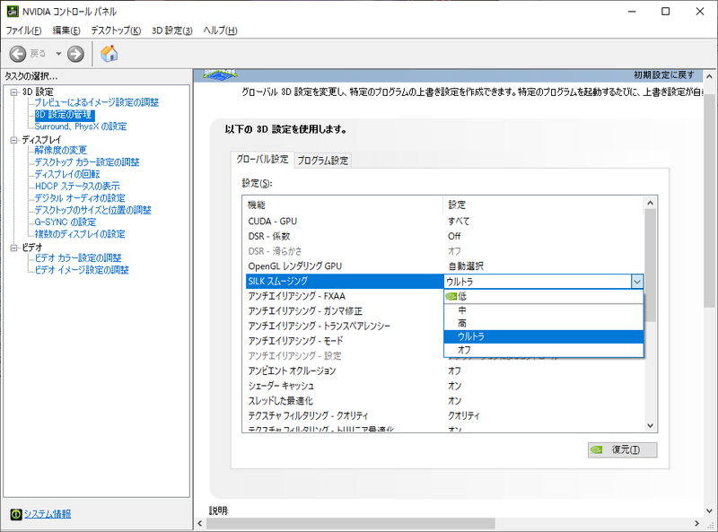The height and width of the screenshot is (532, 718).
Task: Select G-SYNC の設定 in tree
Action: 66,222
